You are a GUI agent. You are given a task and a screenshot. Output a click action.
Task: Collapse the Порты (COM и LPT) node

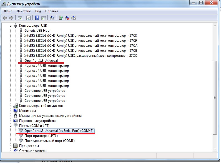[11, 126]
